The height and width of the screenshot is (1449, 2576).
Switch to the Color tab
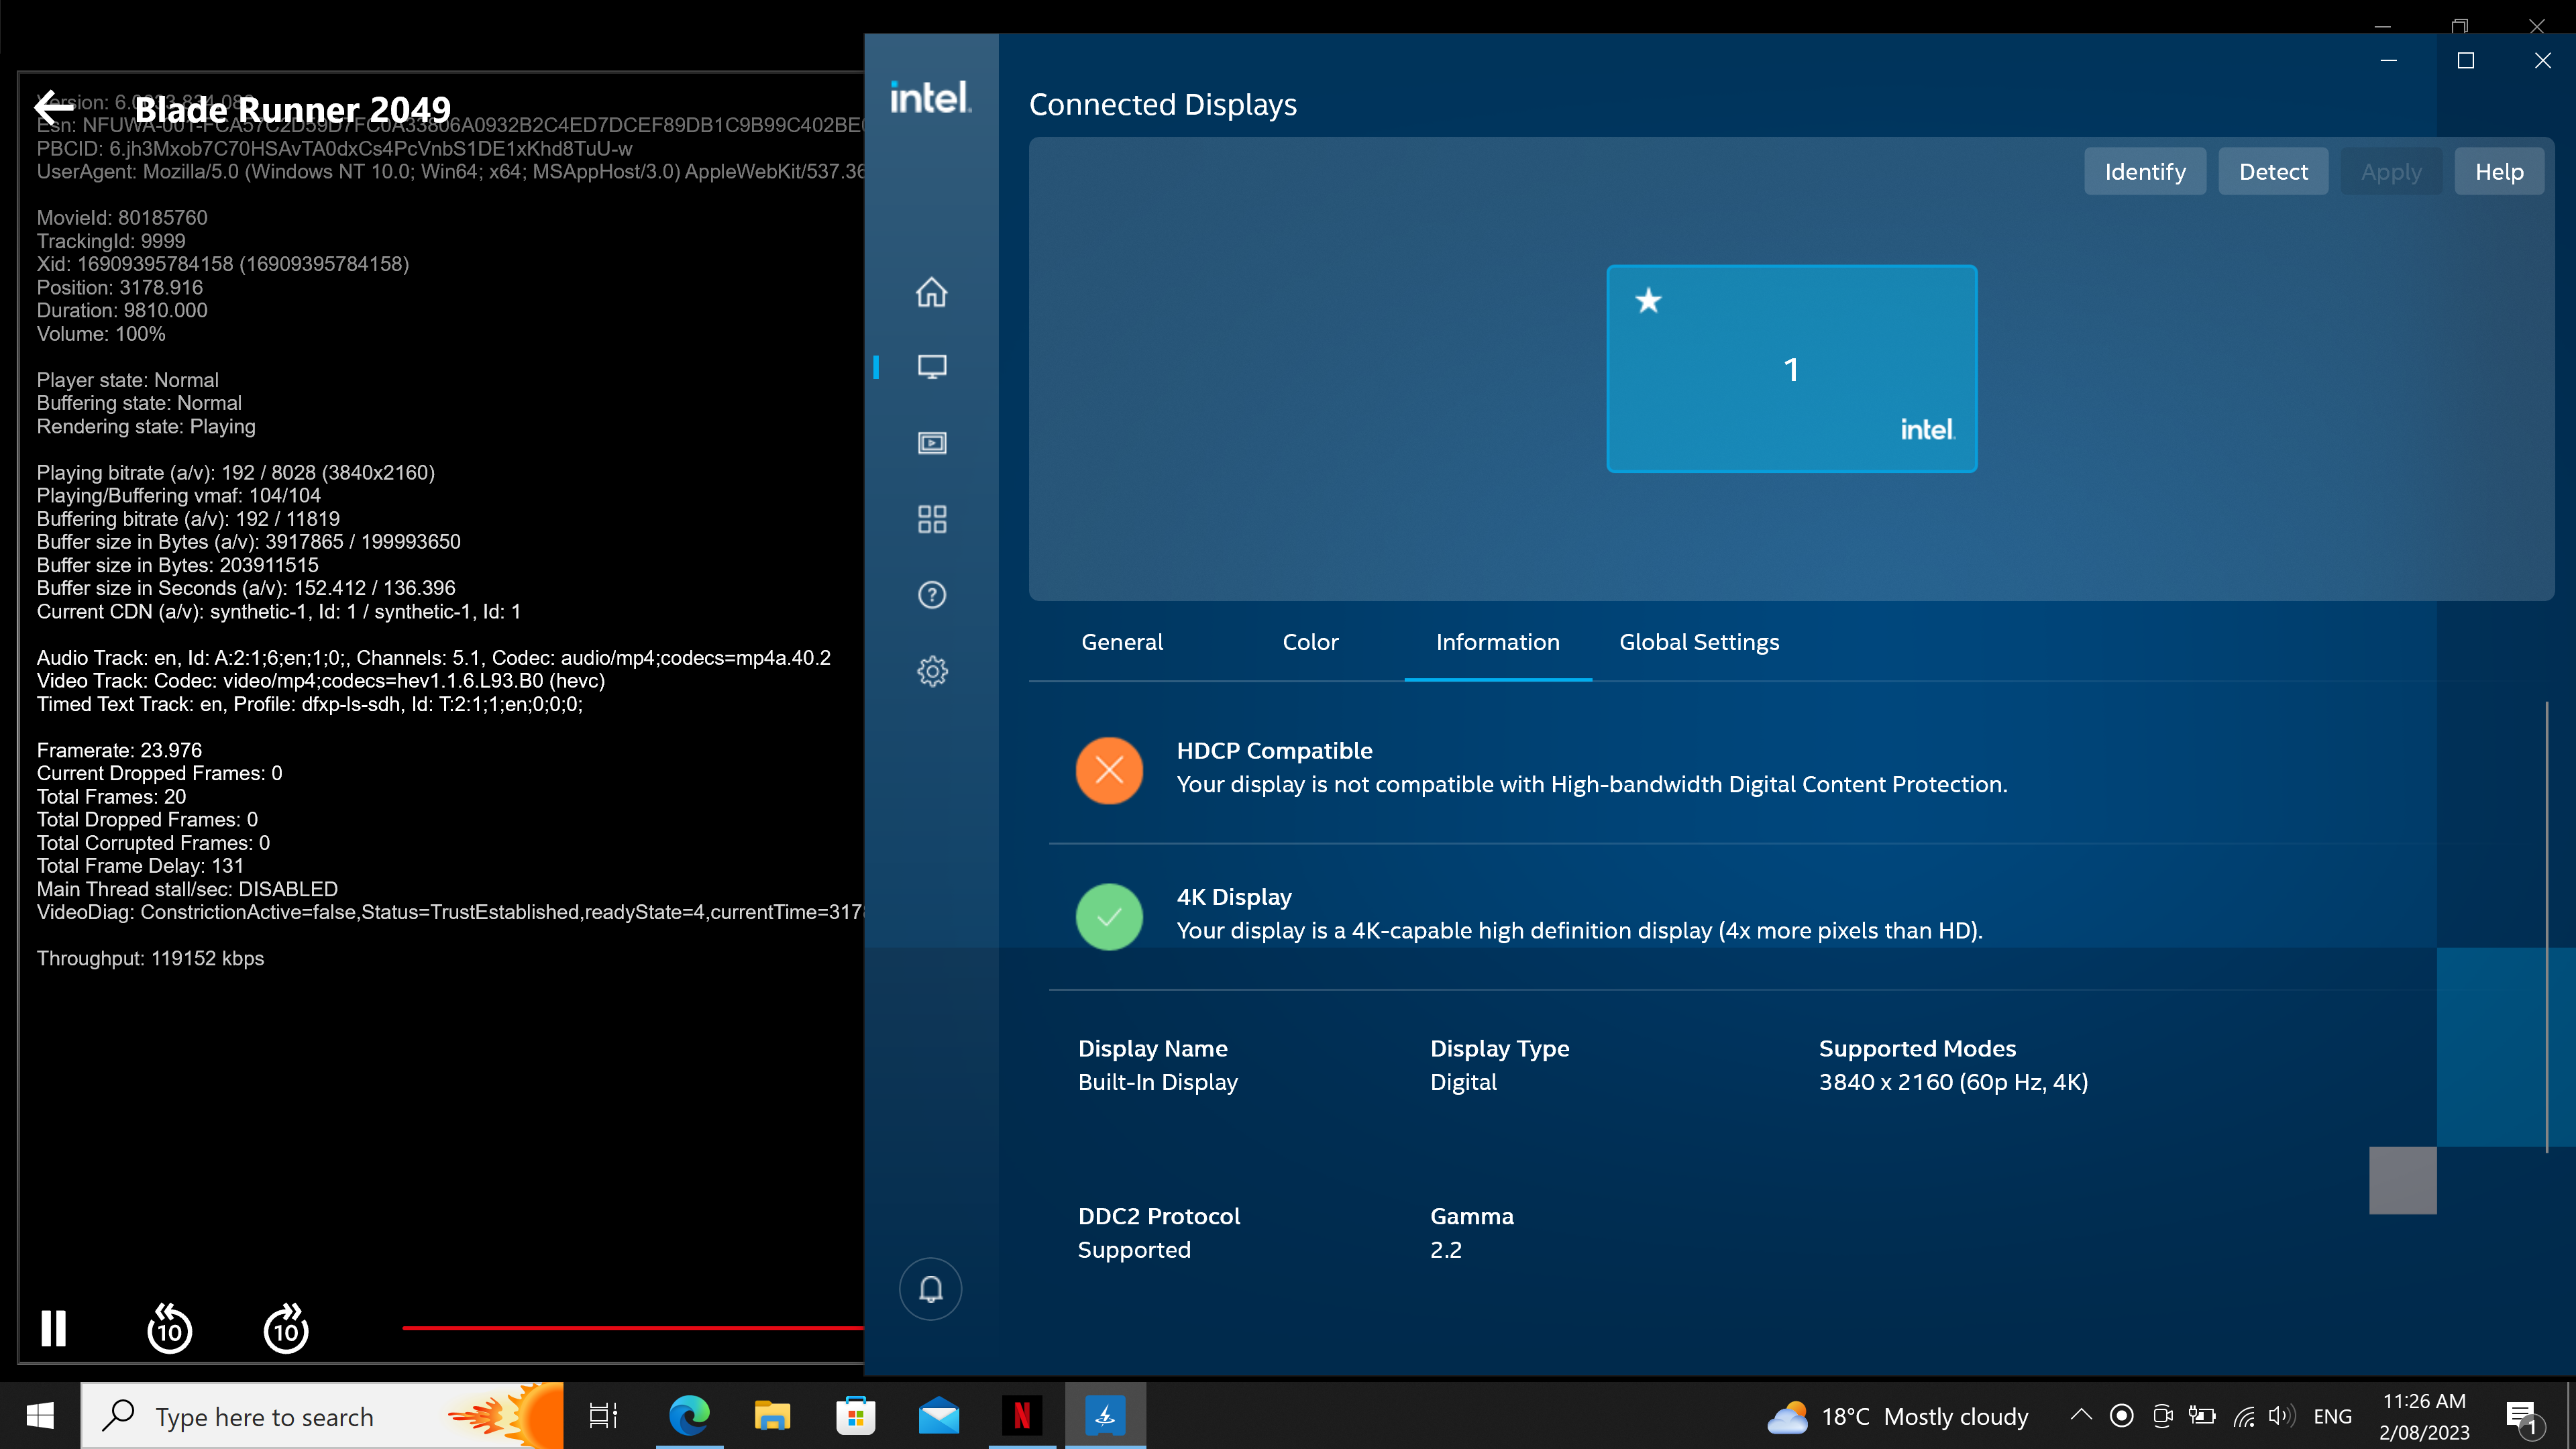[x=1310, y=642]
